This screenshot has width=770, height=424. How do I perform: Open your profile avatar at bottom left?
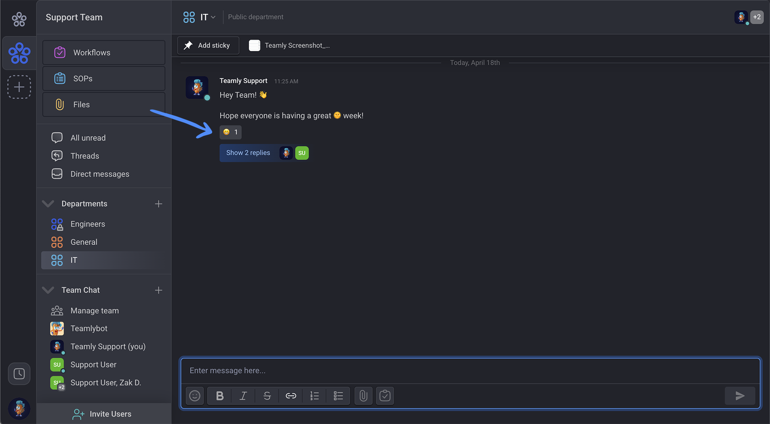[19, 408]
